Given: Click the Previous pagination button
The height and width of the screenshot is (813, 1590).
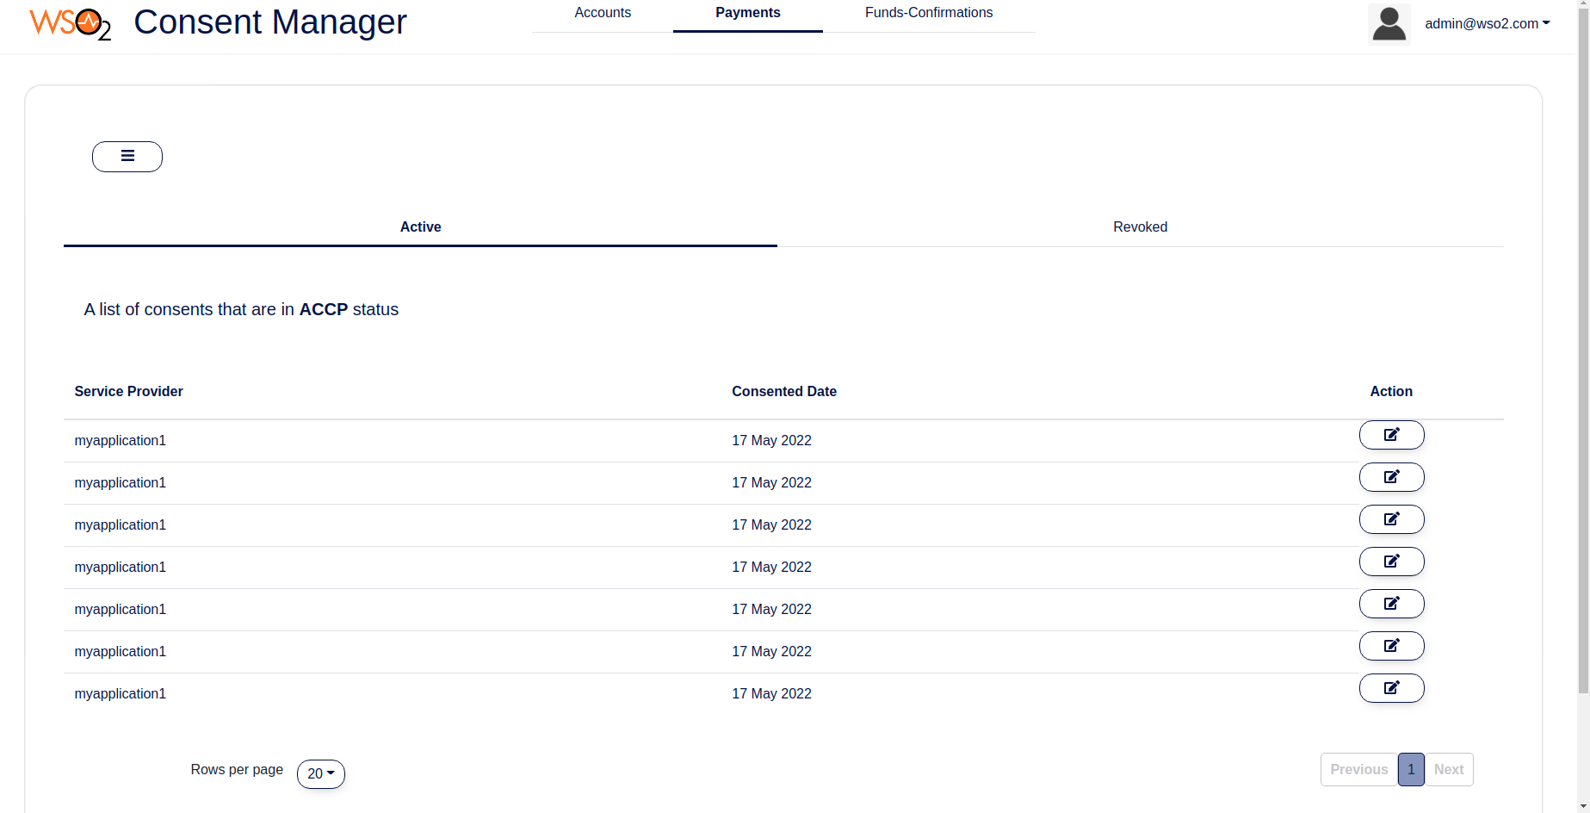Looking at the screenshot, I should click(x=1358, y=769).
